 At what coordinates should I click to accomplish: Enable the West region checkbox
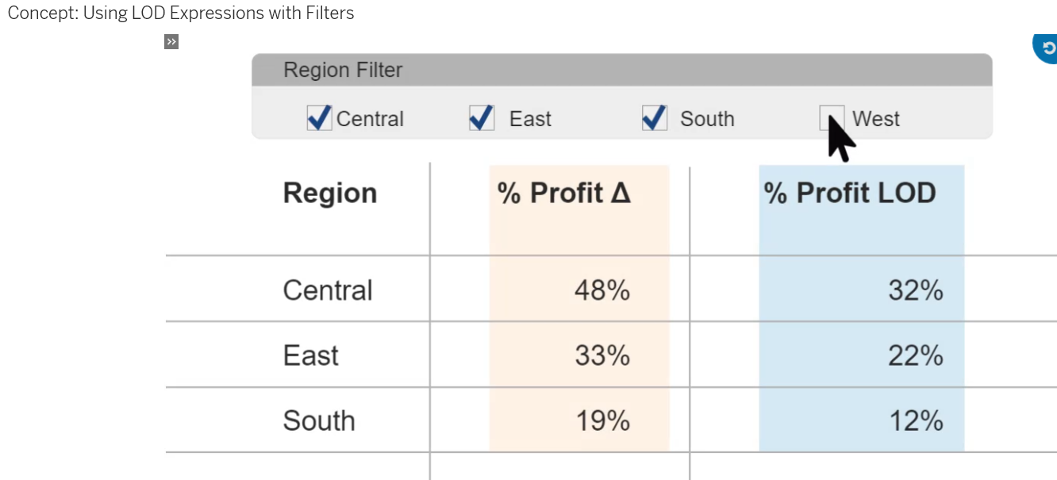pyautogui.click(x=831, y=117)
